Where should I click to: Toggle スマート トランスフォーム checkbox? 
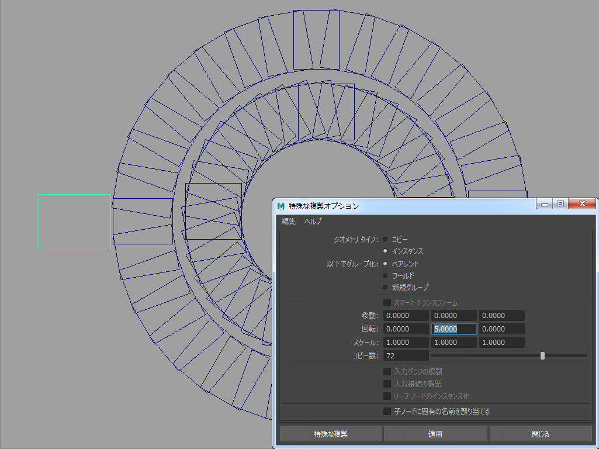click(x=387, y=303)
